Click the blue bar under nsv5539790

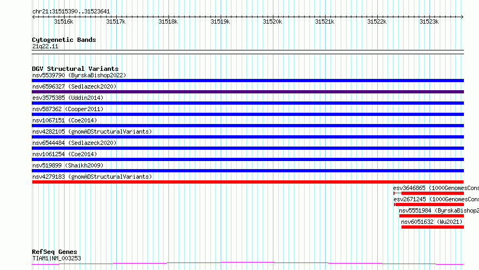tap(248, 81)
